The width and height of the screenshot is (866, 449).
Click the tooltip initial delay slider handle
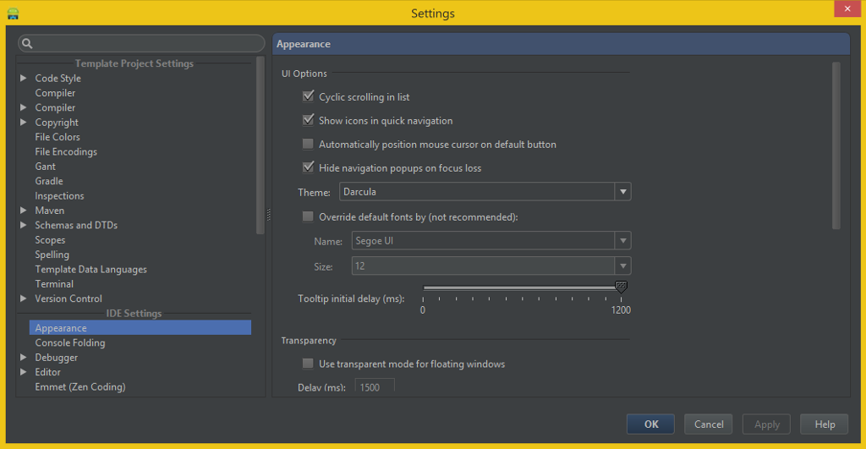(621, 287)
